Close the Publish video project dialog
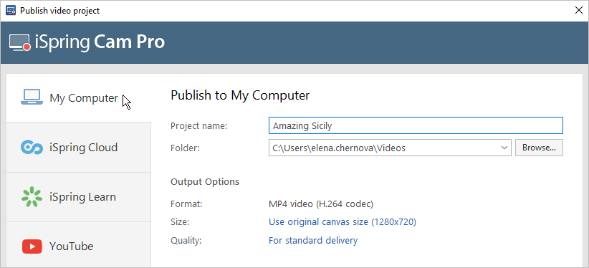This screenshot has width=589, height=268. (x=579, y=11)
